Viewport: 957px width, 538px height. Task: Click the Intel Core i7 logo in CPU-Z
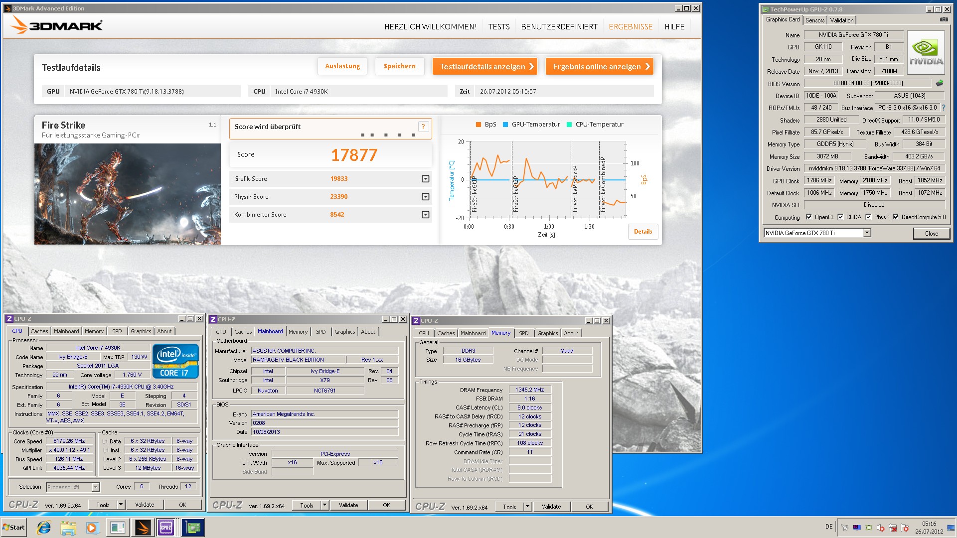pyautogui.click(x=175, y=361)
